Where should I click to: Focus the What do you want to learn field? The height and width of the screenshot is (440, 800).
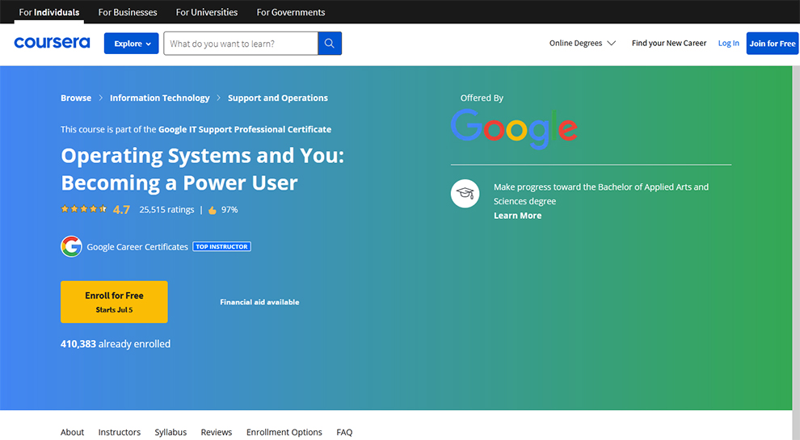click(241, 44)
